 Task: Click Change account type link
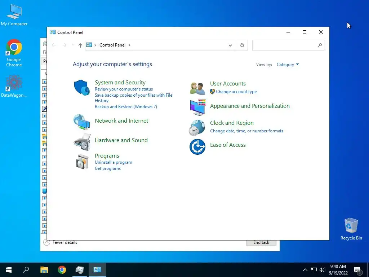(236, 92)
